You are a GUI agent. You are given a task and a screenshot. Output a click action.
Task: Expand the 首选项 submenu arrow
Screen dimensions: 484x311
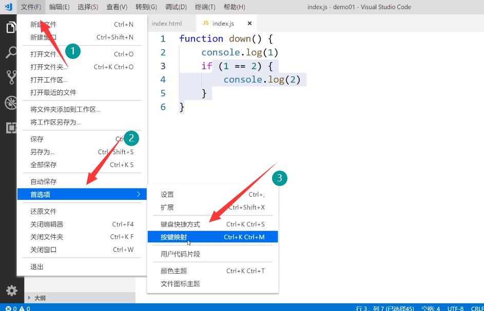(x=139, y=194)
